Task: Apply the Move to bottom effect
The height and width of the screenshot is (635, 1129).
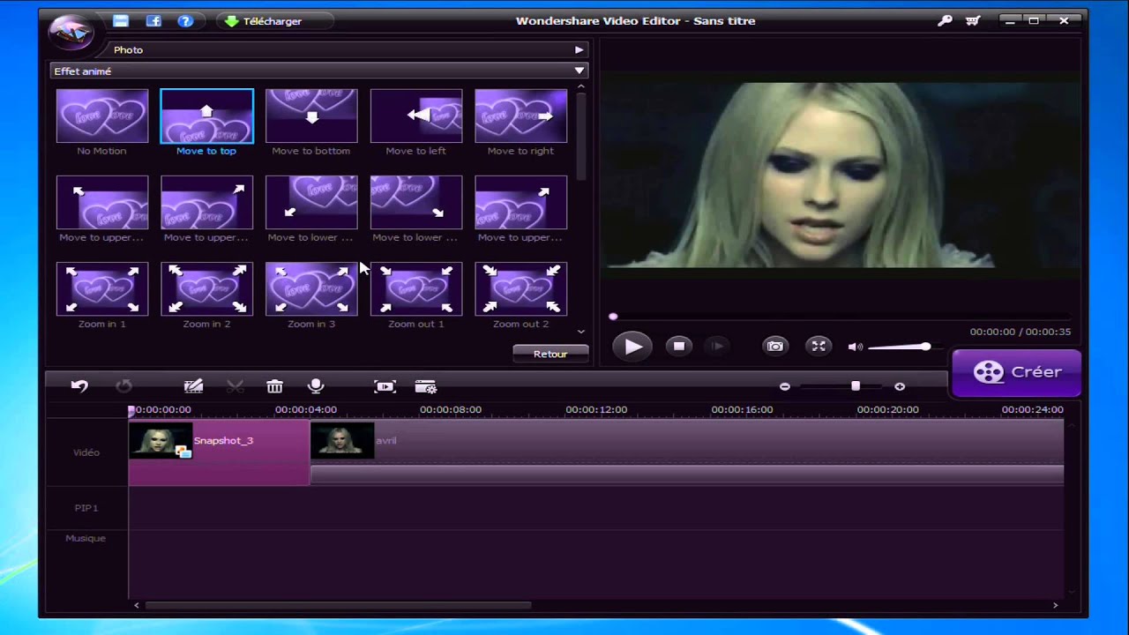Action: [311, 116]
